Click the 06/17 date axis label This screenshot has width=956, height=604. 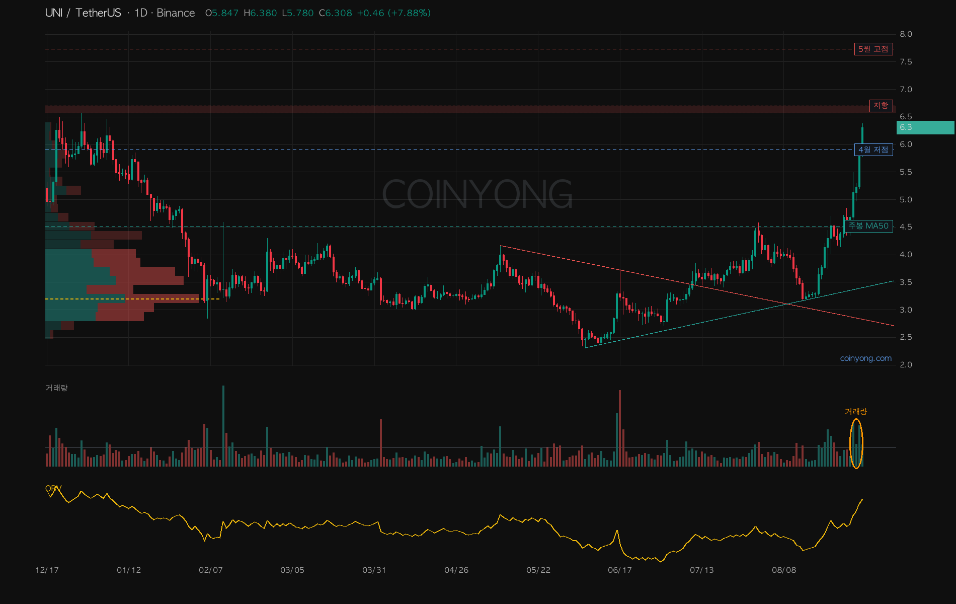click(620, 570)
